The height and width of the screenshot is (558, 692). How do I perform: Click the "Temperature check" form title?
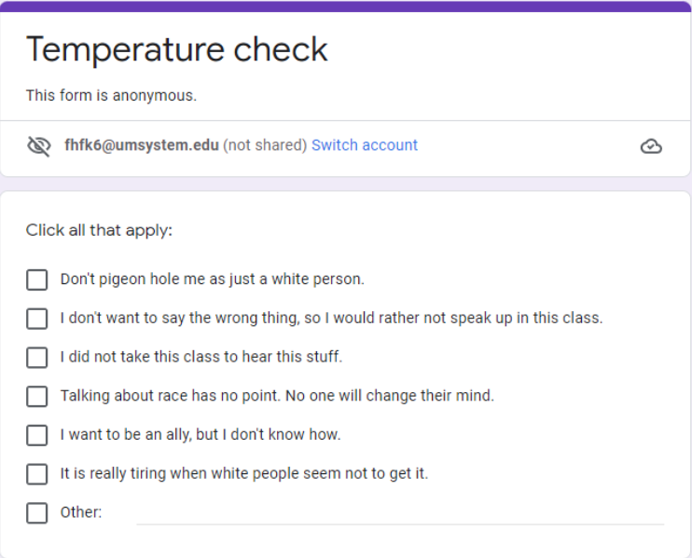click(177, 49)
